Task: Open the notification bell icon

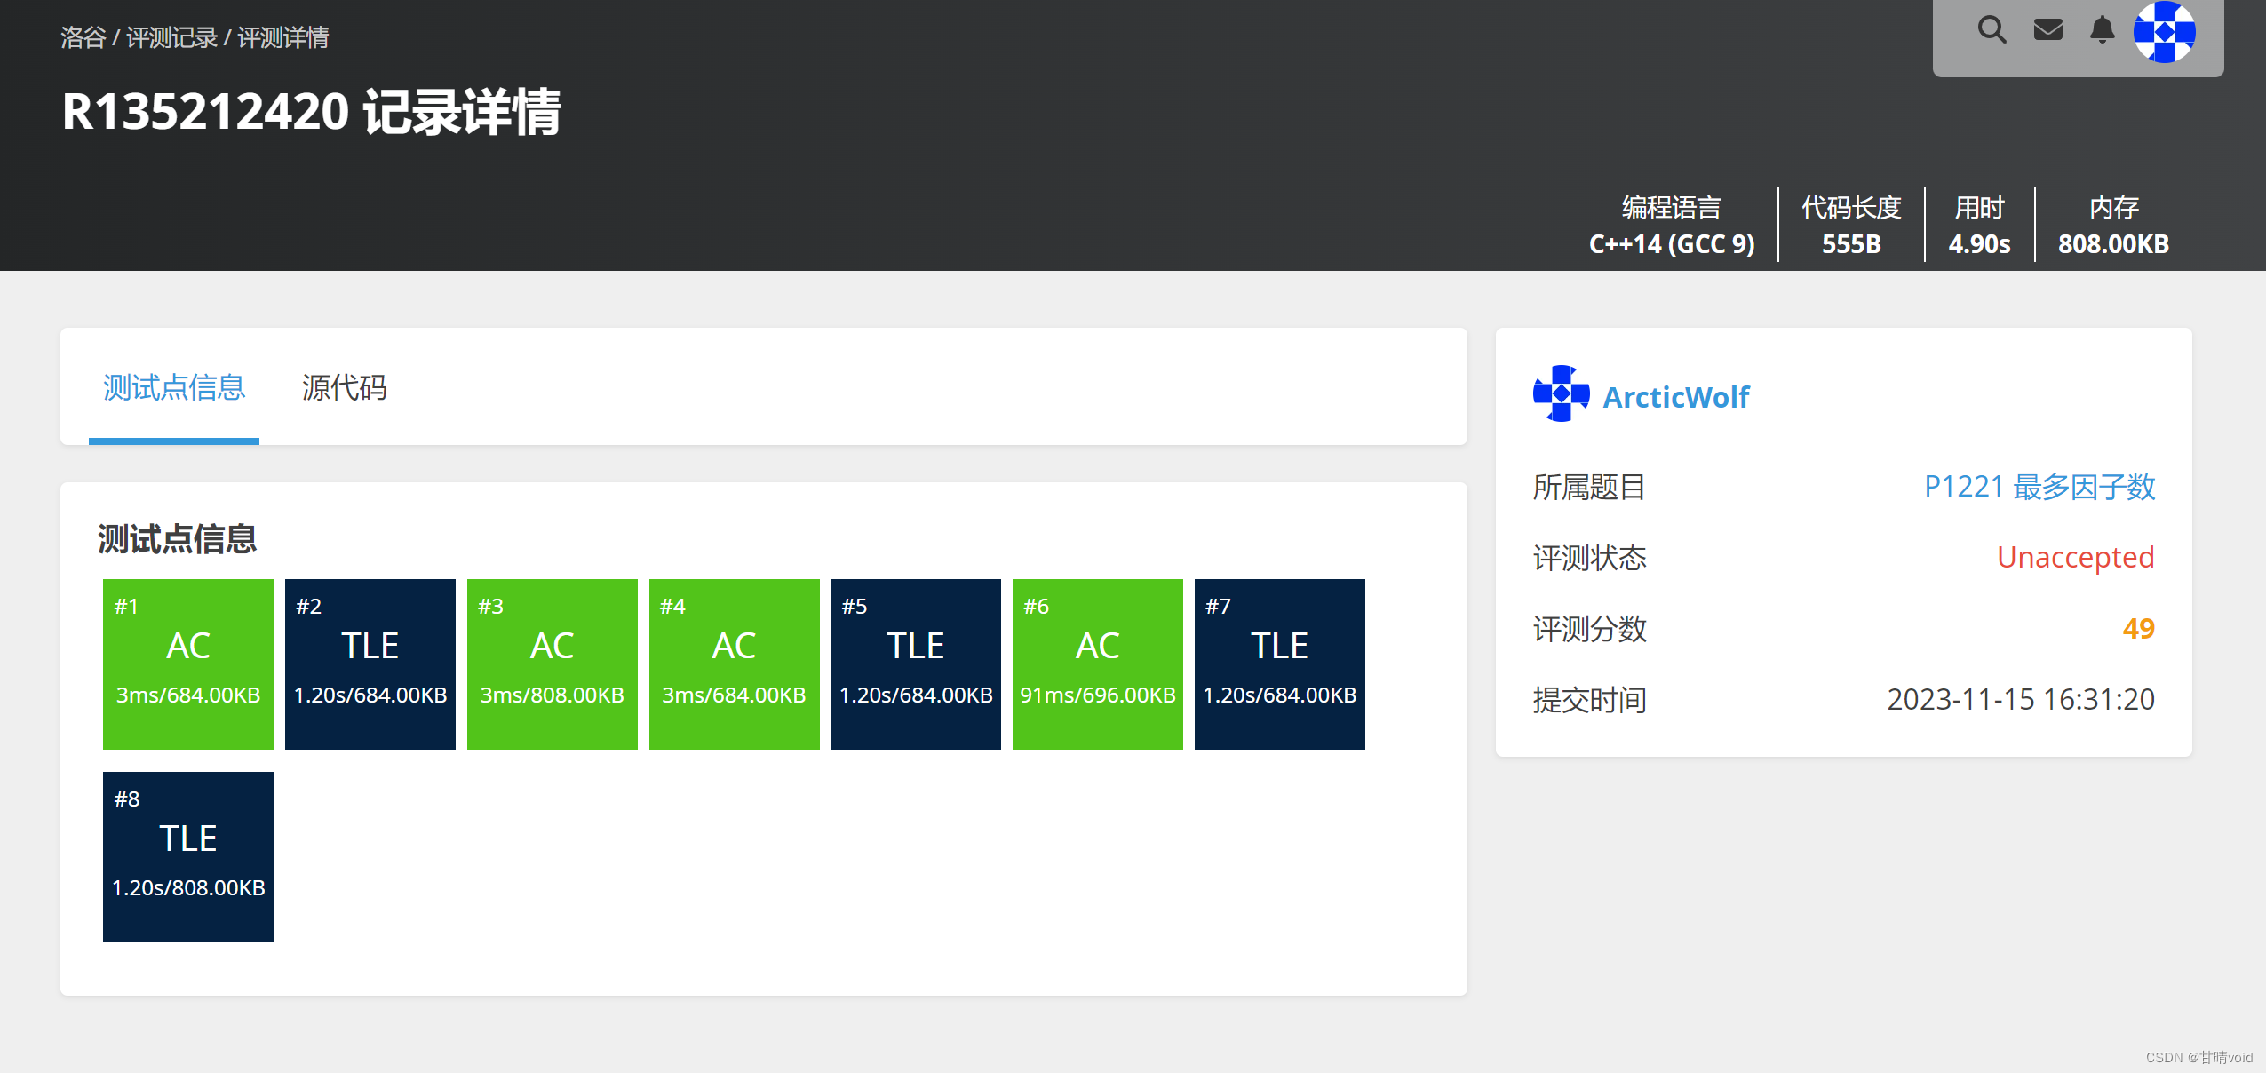Action: [x=2102, y=30]
